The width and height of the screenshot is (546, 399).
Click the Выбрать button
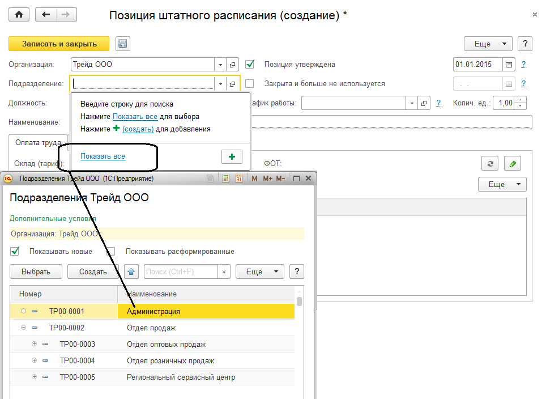click(x=36, y=271)
